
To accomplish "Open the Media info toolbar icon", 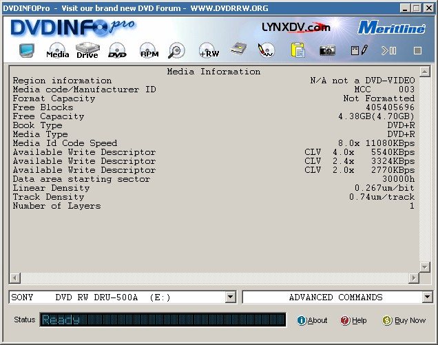I will pyautogui.click(x=58, y=50).
